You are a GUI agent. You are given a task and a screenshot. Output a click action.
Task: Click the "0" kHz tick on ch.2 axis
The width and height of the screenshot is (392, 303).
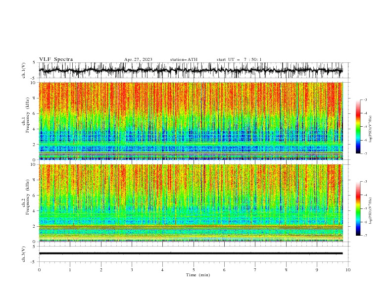(35, 242)
